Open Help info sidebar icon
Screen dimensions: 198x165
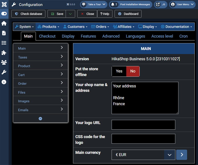tap(4, 82)
